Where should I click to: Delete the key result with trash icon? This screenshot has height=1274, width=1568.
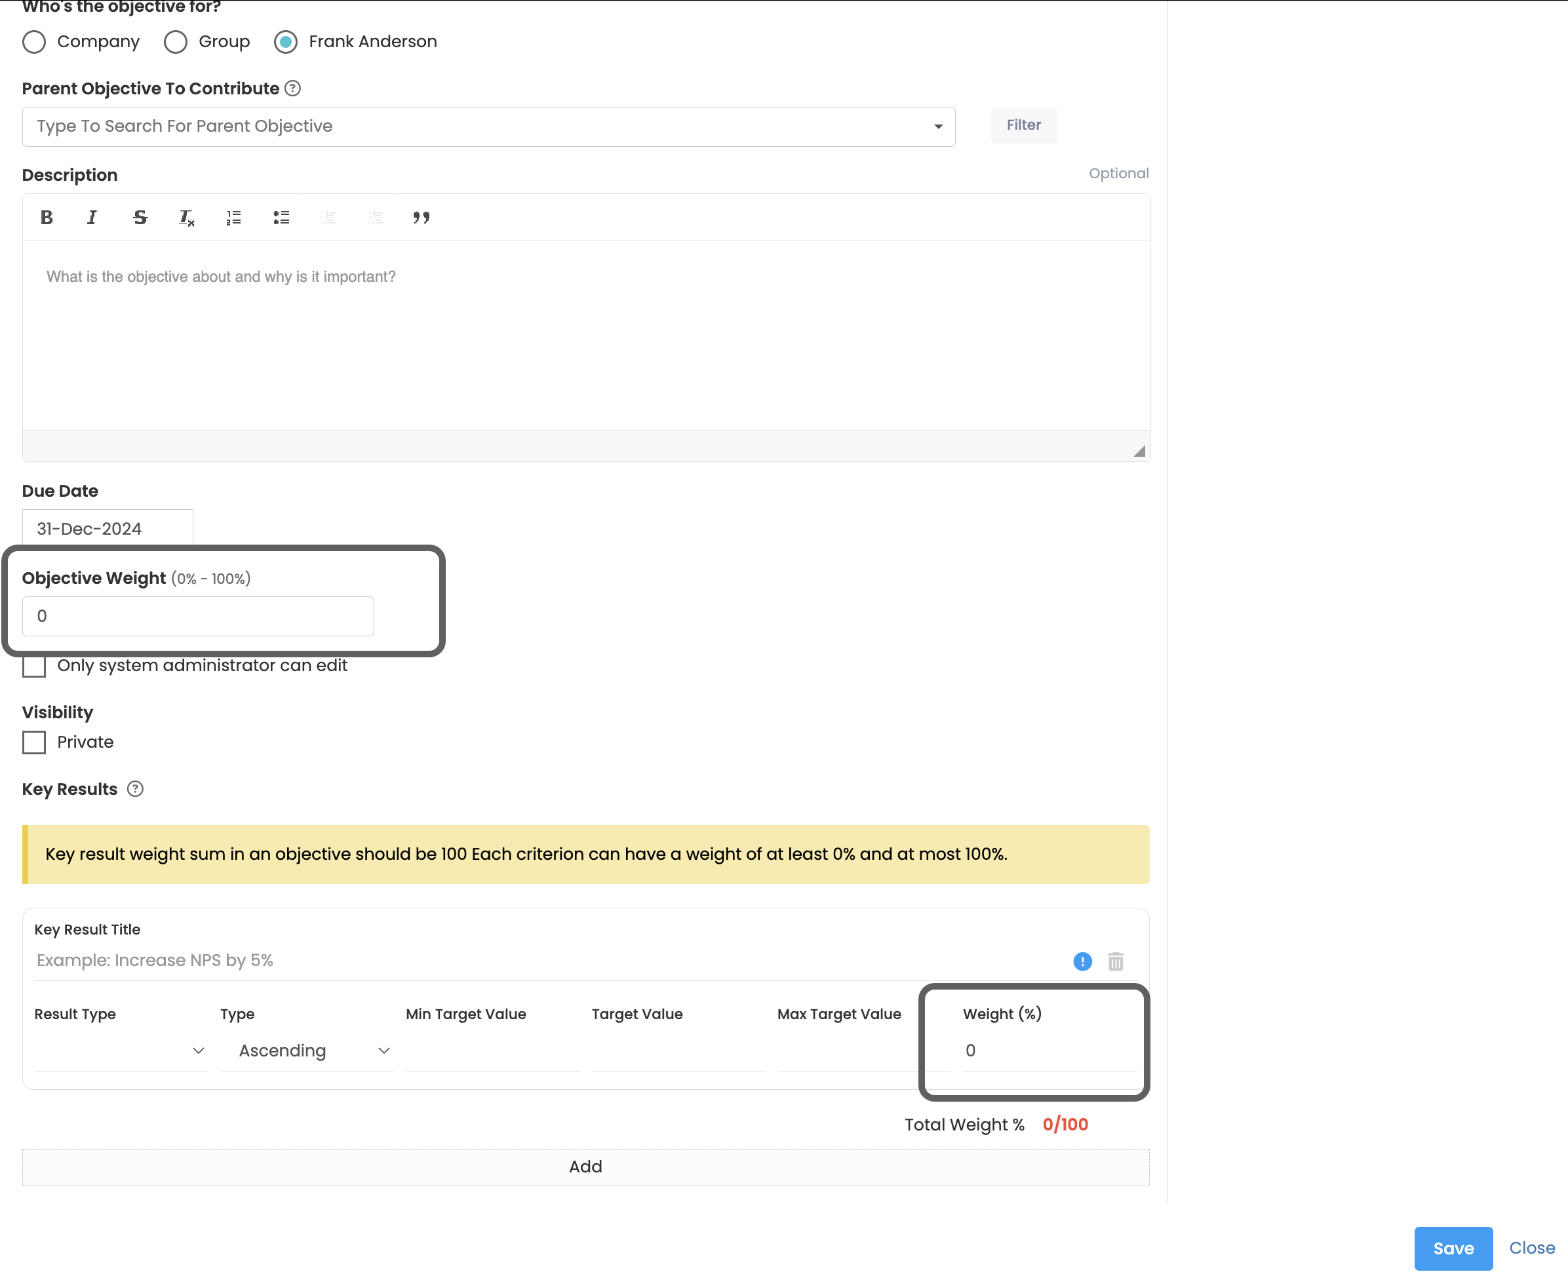[x=1115, y=961]
